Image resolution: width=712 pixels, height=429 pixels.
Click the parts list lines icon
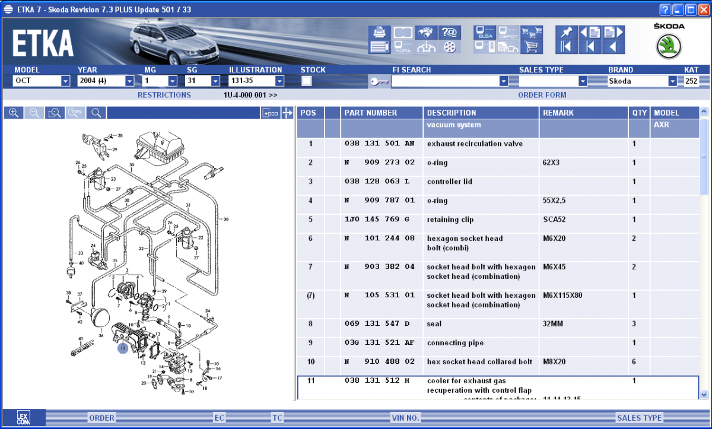(x=379, y=47)
